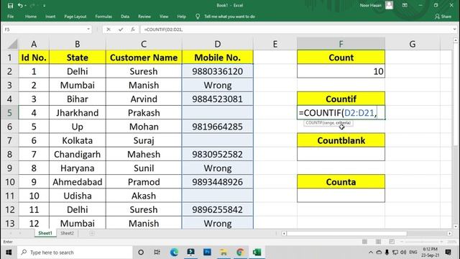
Task: Switch to the Insert ribbon tab
Action: click(50, 17)
